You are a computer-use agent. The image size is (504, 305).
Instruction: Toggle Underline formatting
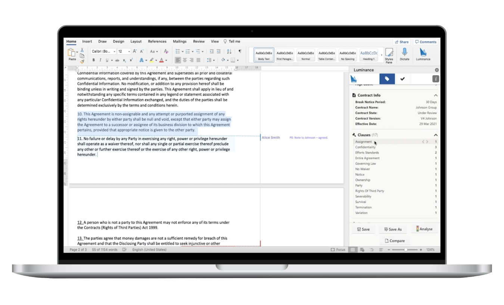[x=107, y=60]
